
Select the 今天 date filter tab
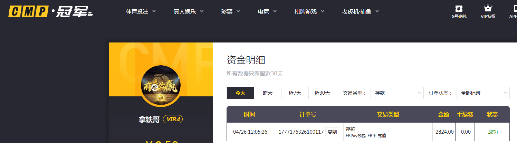pos(240,93)
